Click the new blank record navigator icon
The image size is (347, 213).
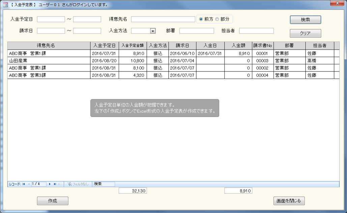(60, 184)
